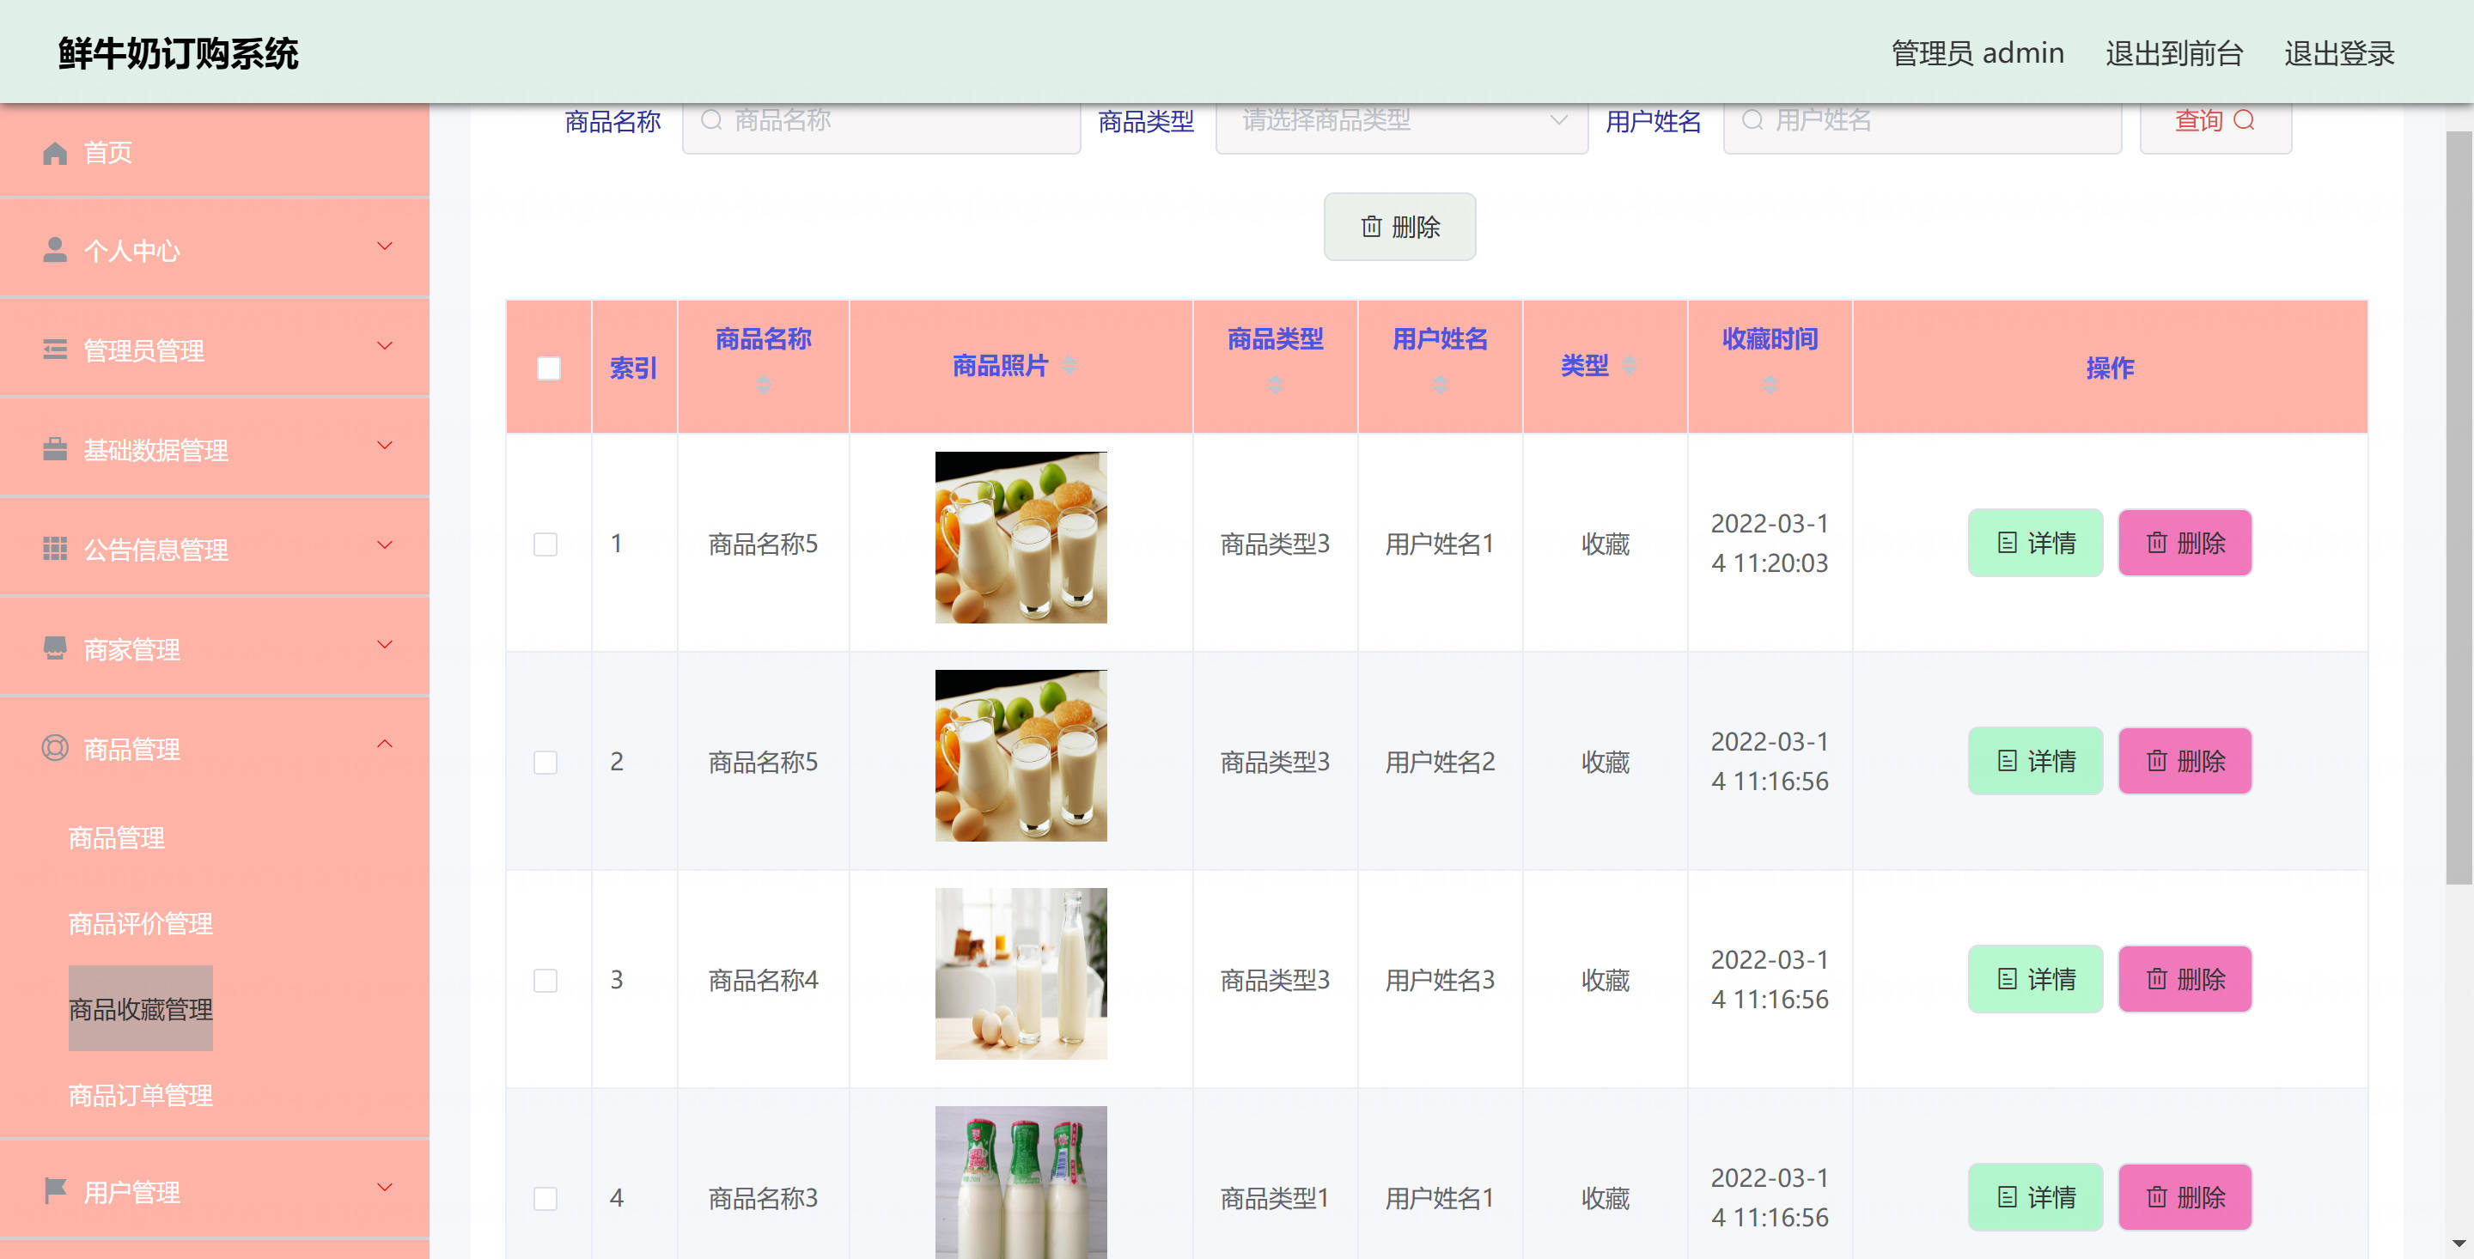This screenshot has width=2474, height=1259.
Task: Click the 详情 button for row 4
Action: pyautogui.click(x=2035, y=1196)
